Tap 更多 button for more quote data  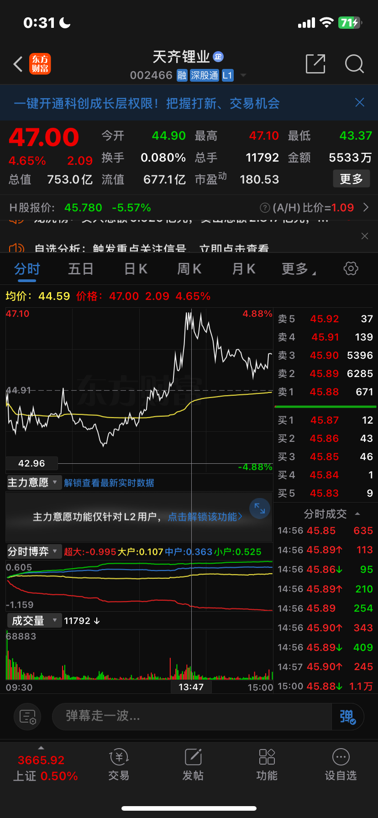(x=351, y=179)
